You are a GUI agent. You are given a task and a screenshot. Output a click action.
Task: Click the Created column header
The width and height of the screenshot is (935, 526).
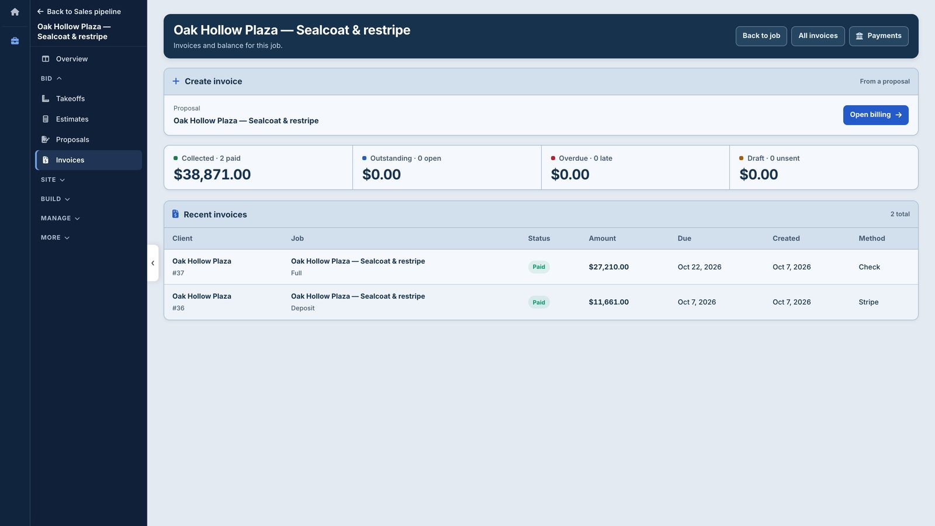click(786, 238)
